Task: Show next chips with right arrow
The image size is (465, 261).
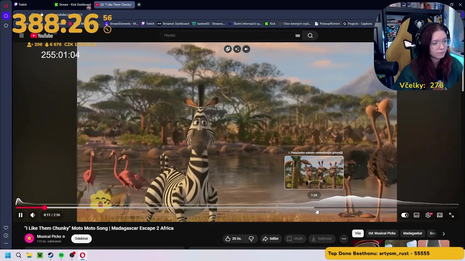Action: click(444, 234)
